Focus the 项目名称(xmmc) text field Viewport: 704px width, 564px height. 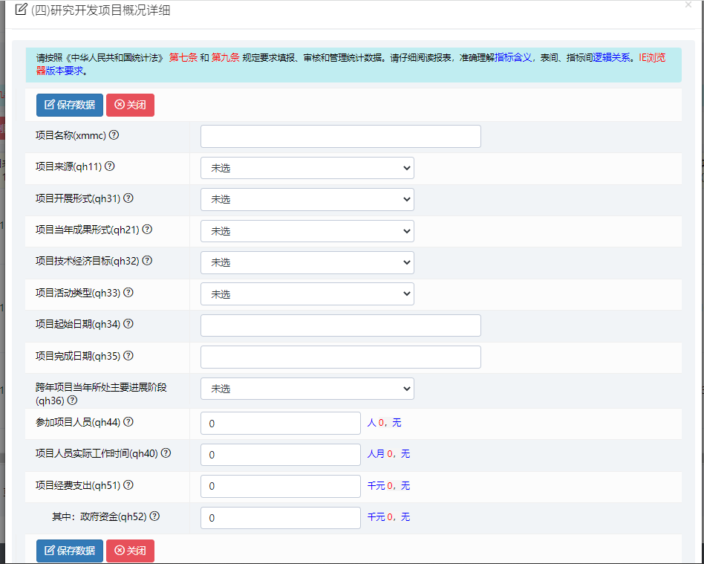coord(341,137)
